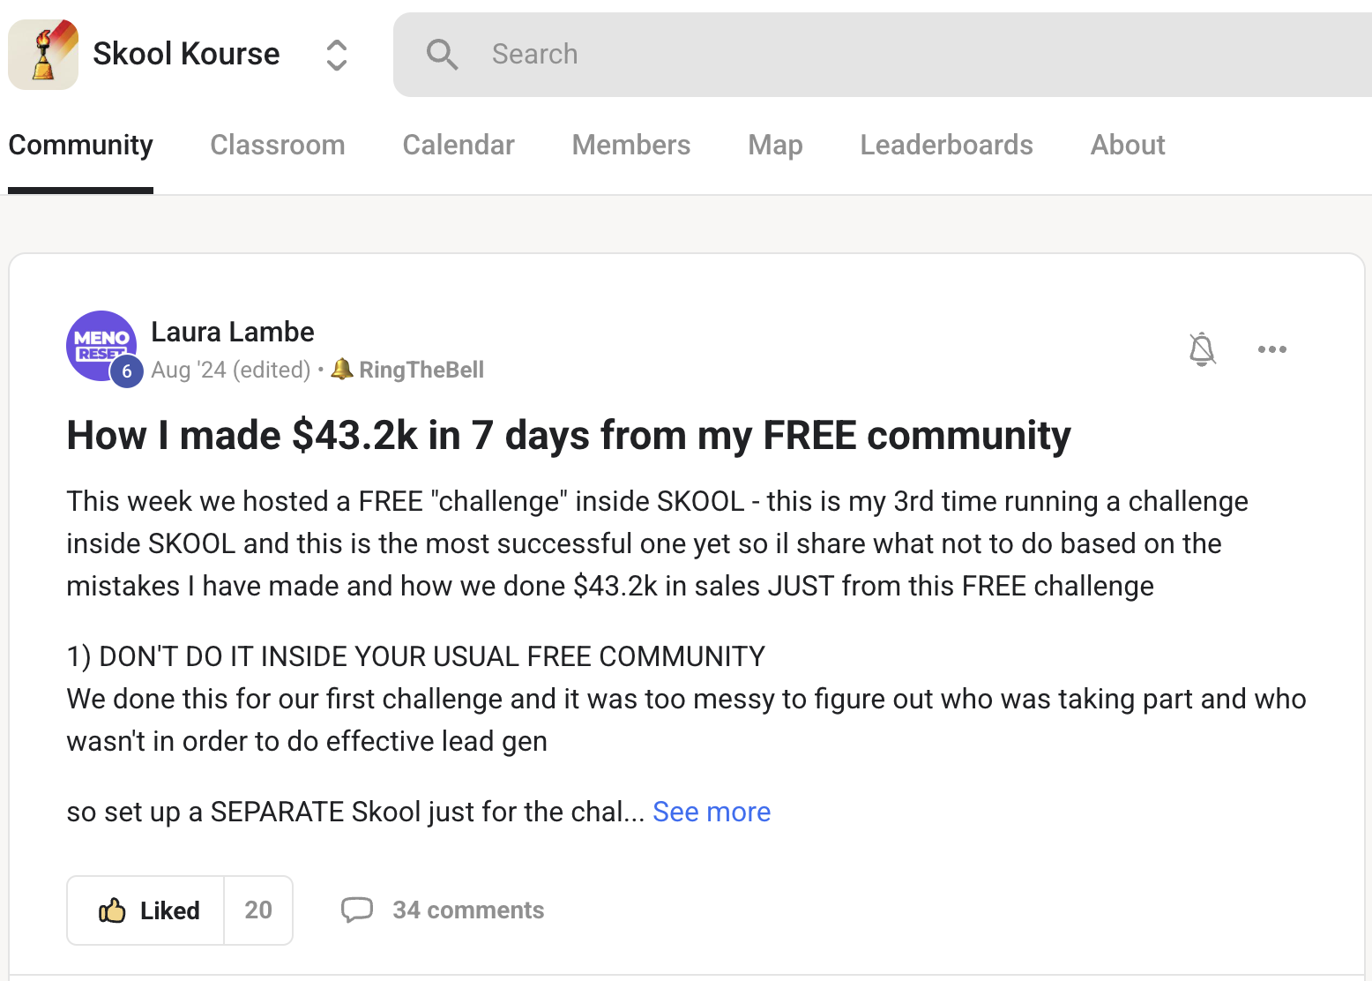Open the 34 comments link
Screen dimensions: 1372x981
(468, 910)
